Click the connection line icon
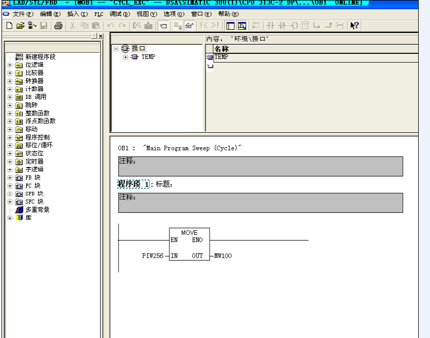The image size is (430, 338). [340, 26]
